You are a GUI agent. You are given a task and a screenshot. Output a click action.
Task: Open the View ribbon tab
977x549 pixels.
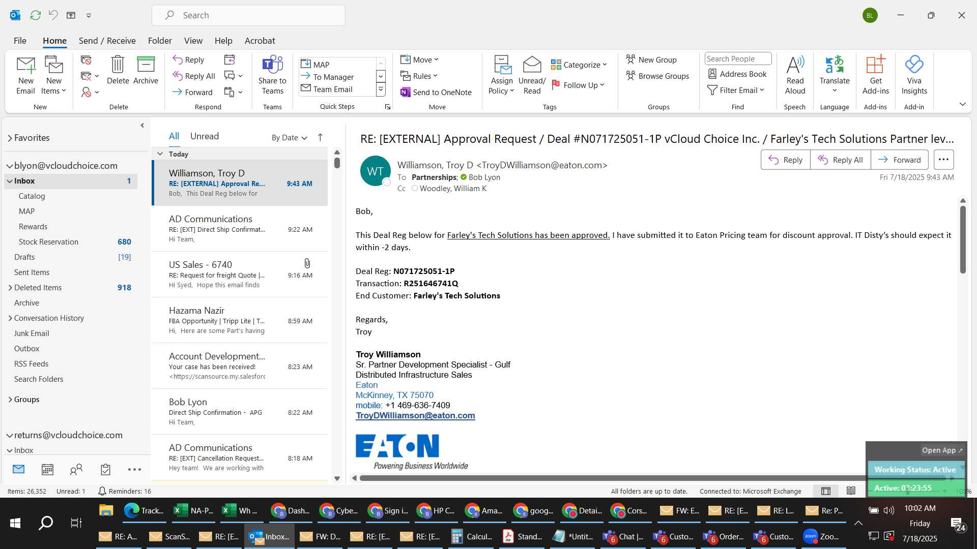tap(193, 41)
